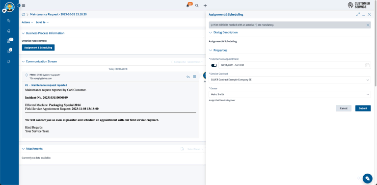The width and height of the screenshot is (377, 185).
Task: Open the search magnifier in the top bar
Action: click(x=197, y=5)
